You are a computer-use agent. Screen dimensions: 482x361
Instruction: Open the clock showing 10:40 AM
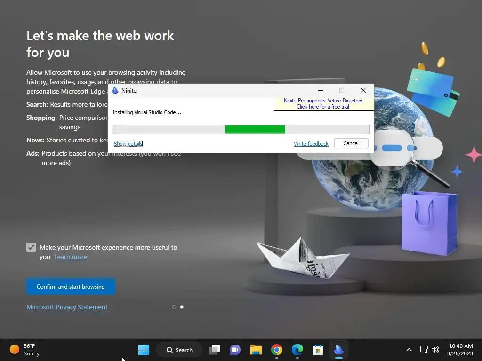[460, 350]
